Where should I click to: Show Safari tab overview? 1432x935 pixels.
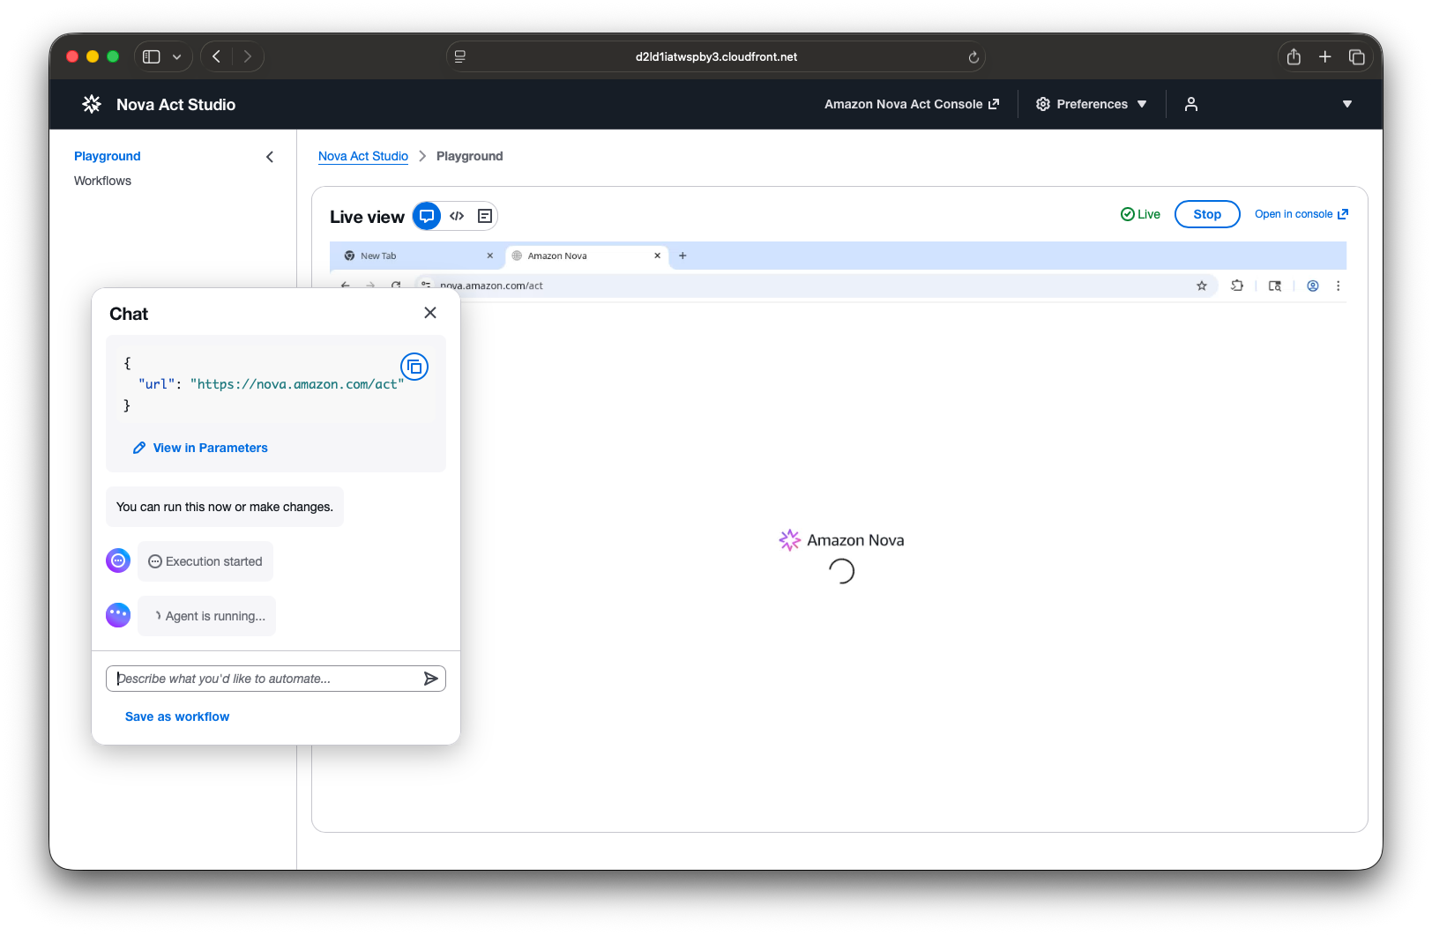tap(1357, 56)
